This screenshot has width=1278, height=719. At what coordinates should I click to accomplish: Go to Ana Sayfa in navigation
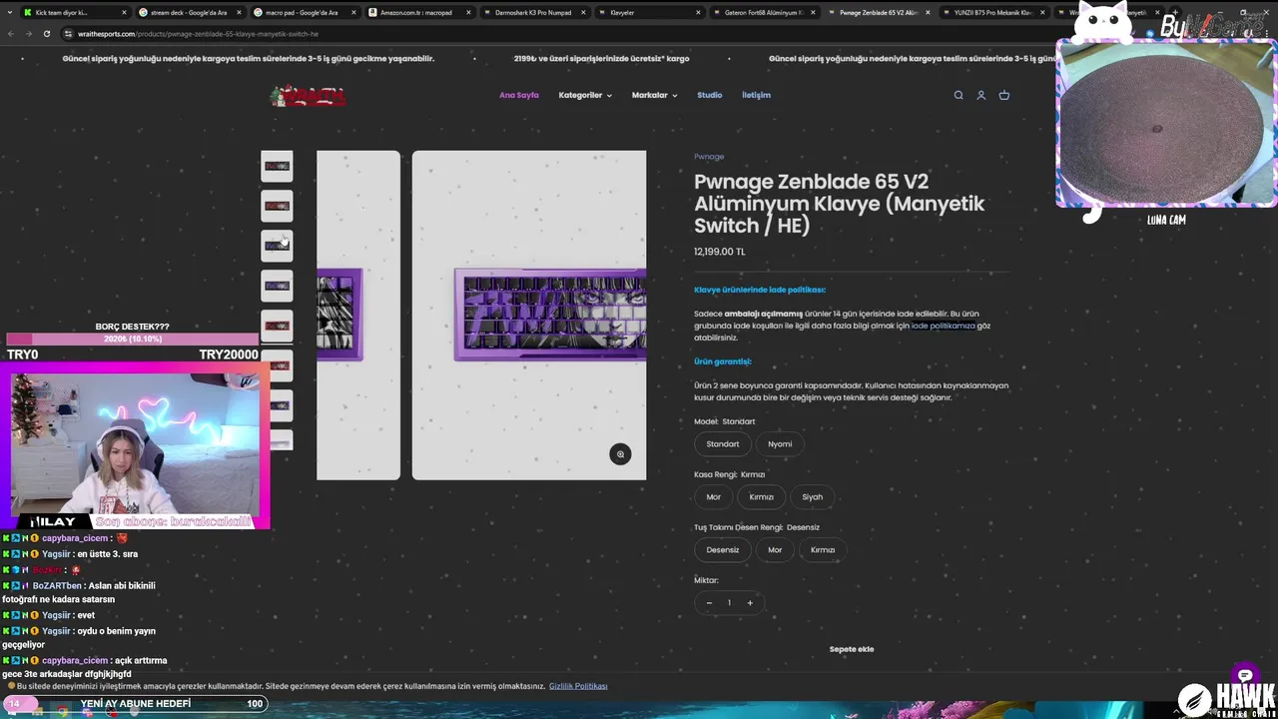coord(519,95)
